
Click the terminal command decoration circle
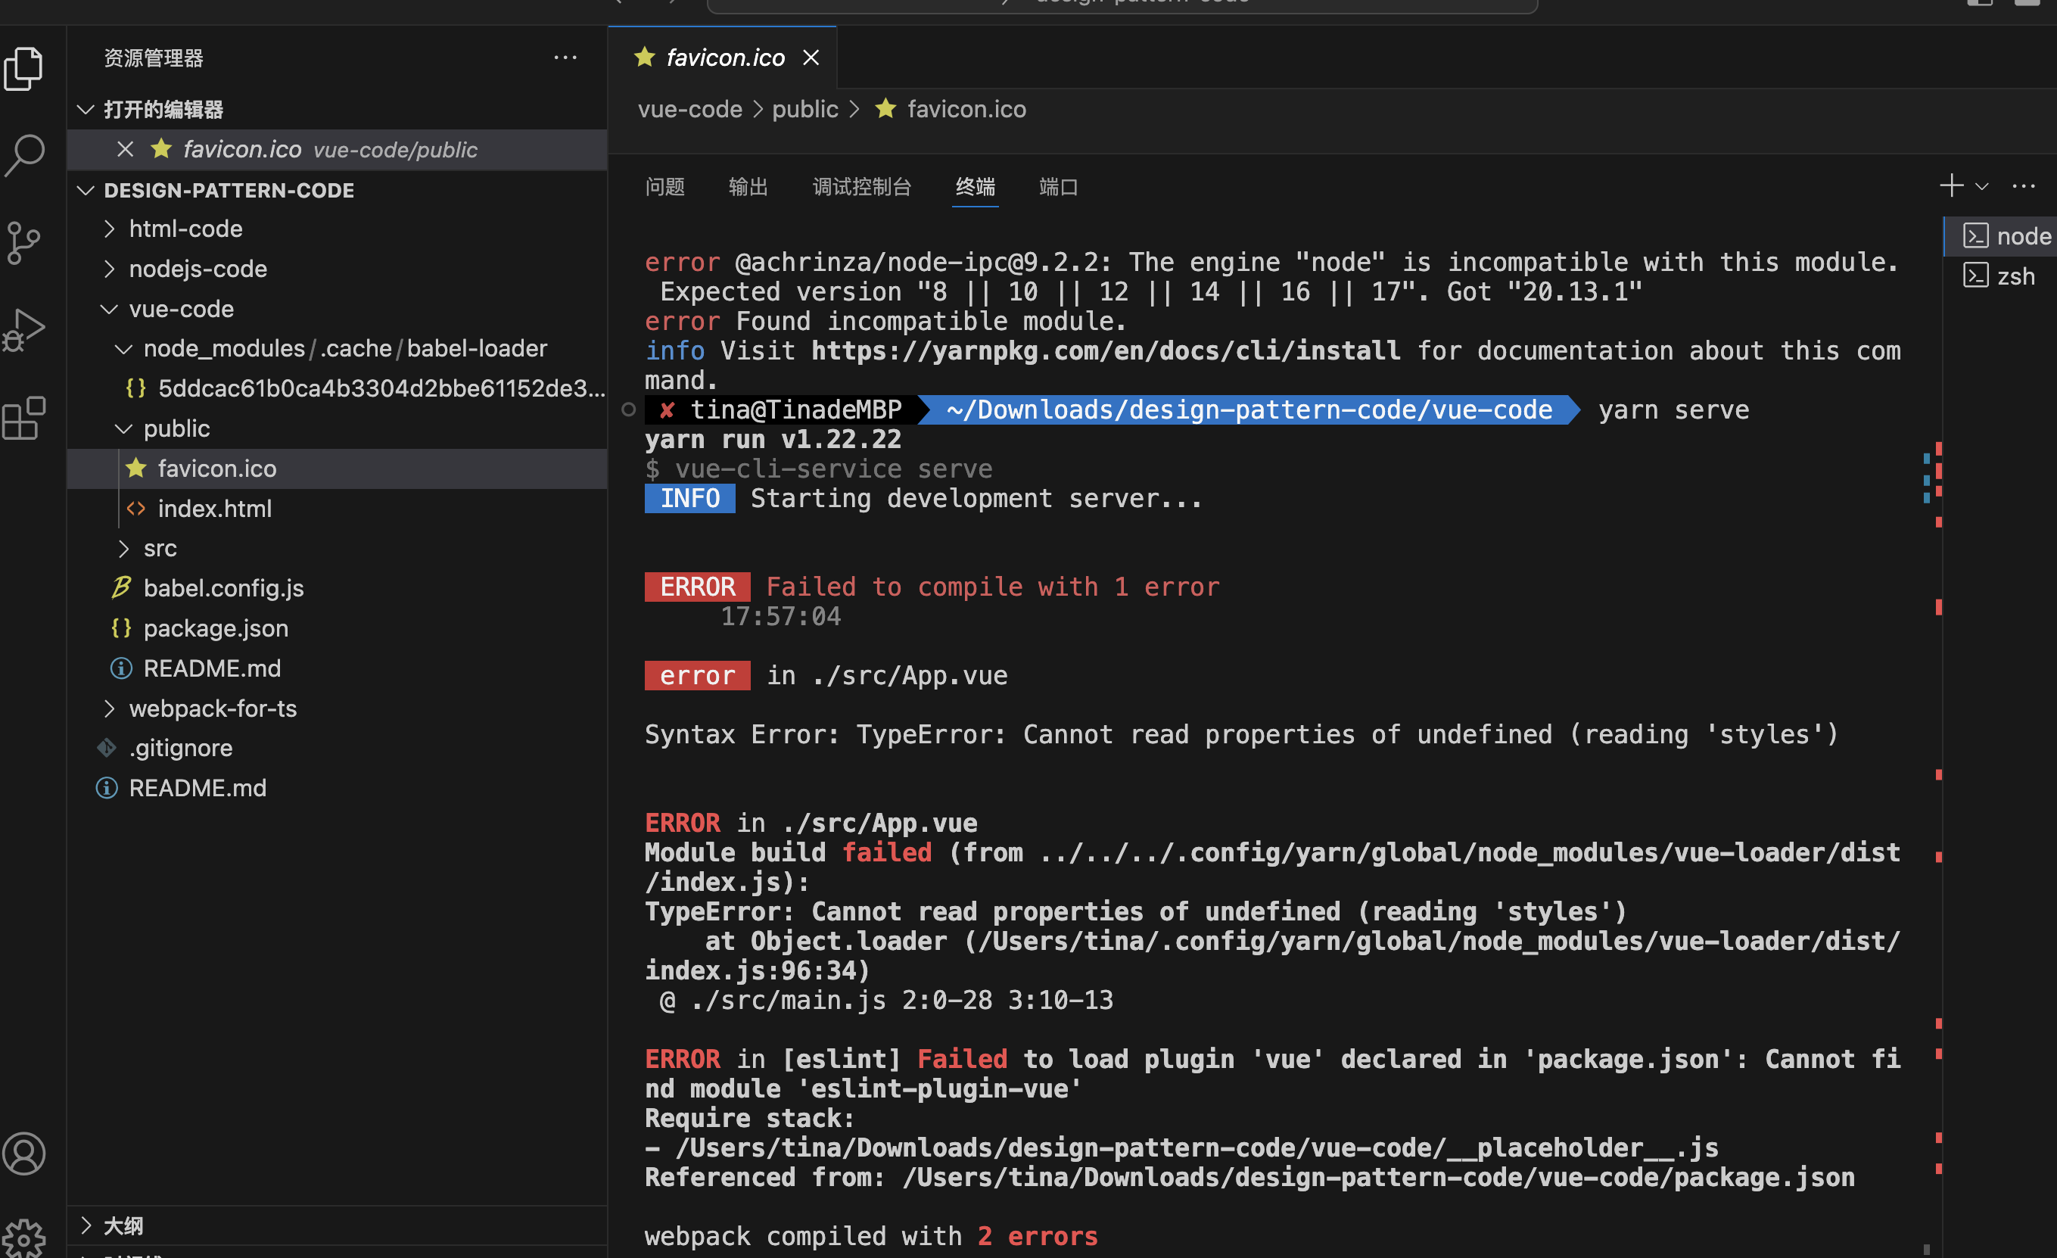[x=629, y=410]
